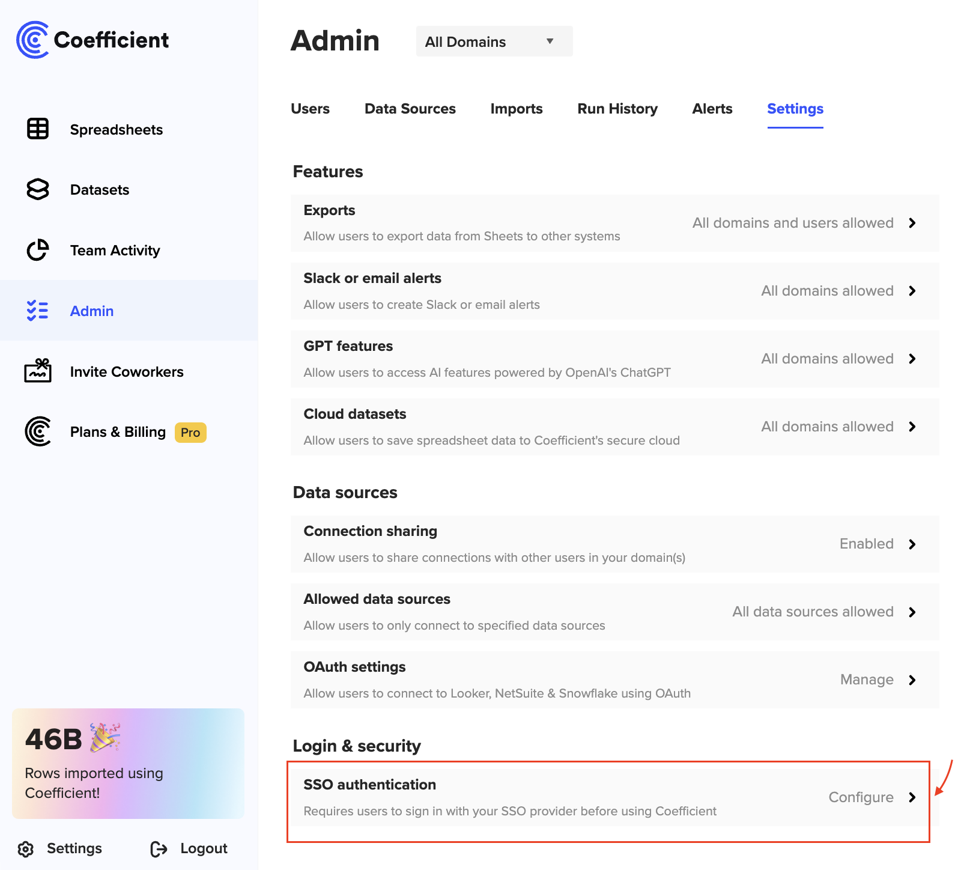Switch to the Run History tab
Image resolution: width=961 pixels, height=870 pixels.
(x=617, y=109)
